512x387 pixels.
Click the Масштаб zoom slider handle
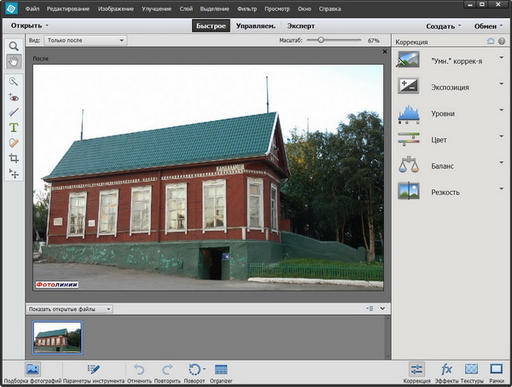click(320, 40)
